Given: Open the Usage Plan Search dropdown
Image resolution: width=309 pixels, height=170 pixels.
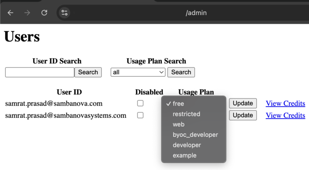Looking at the screenshot, I should point(138,72).
